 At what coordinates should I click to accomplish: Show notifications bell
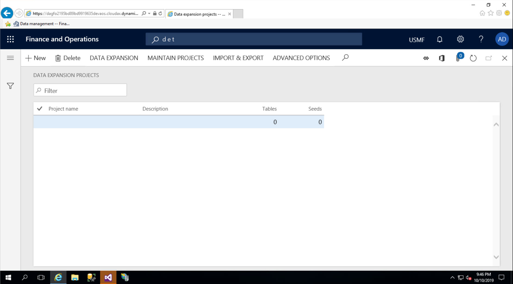(x=439, y=39)
